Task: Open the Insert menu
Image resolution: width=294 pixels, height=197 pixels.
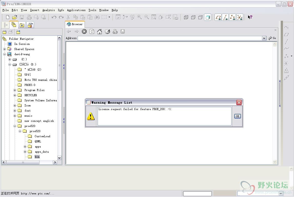Action: pyautogui.click(x=35, y=10)
